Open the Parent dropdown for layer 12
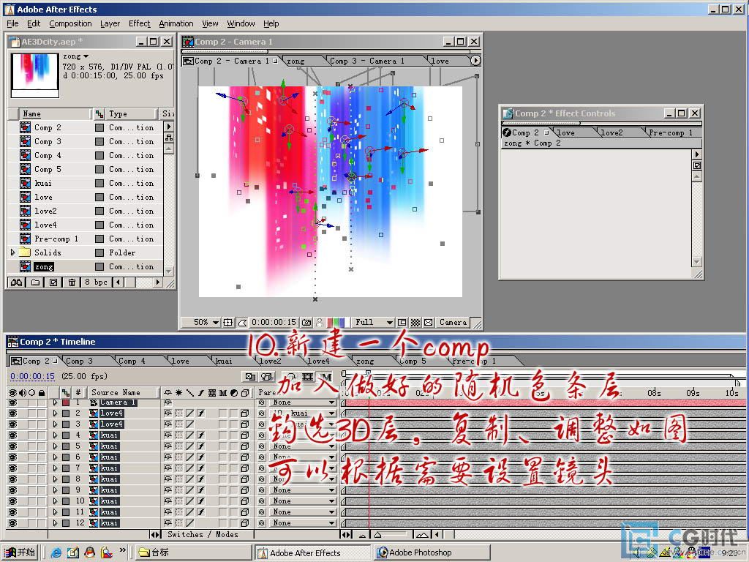This screenshot has width=749, height=562. [303, 523]
